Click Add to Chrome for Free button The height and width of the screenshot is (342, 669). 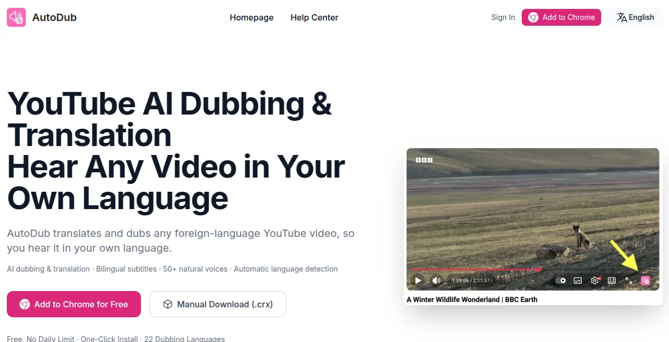coord(74,304)
